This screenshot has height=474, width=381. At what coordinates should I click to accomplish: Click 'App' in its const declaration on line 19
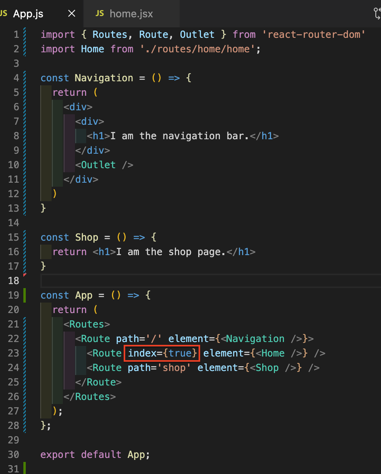tap(83, 295)
